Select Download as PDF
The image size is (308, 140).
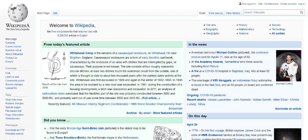coord(15,130)
